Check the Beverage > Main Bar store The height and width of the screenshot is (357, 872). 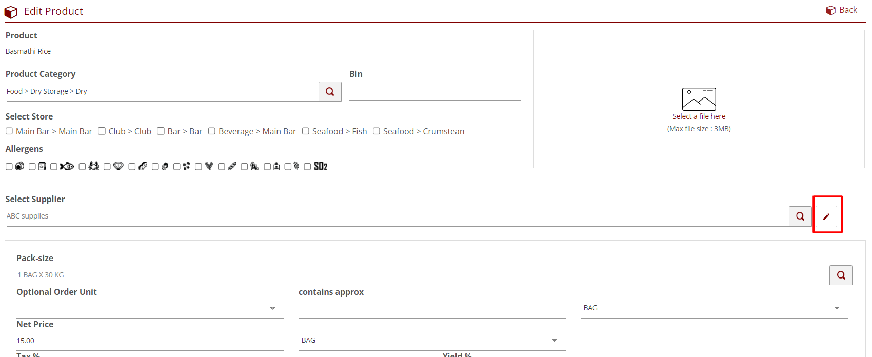point(212,131)
